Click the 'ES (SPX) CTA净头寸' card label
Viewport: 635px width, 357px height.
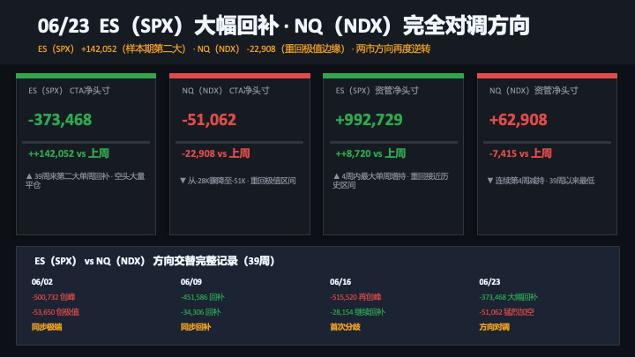click(70, 91)
